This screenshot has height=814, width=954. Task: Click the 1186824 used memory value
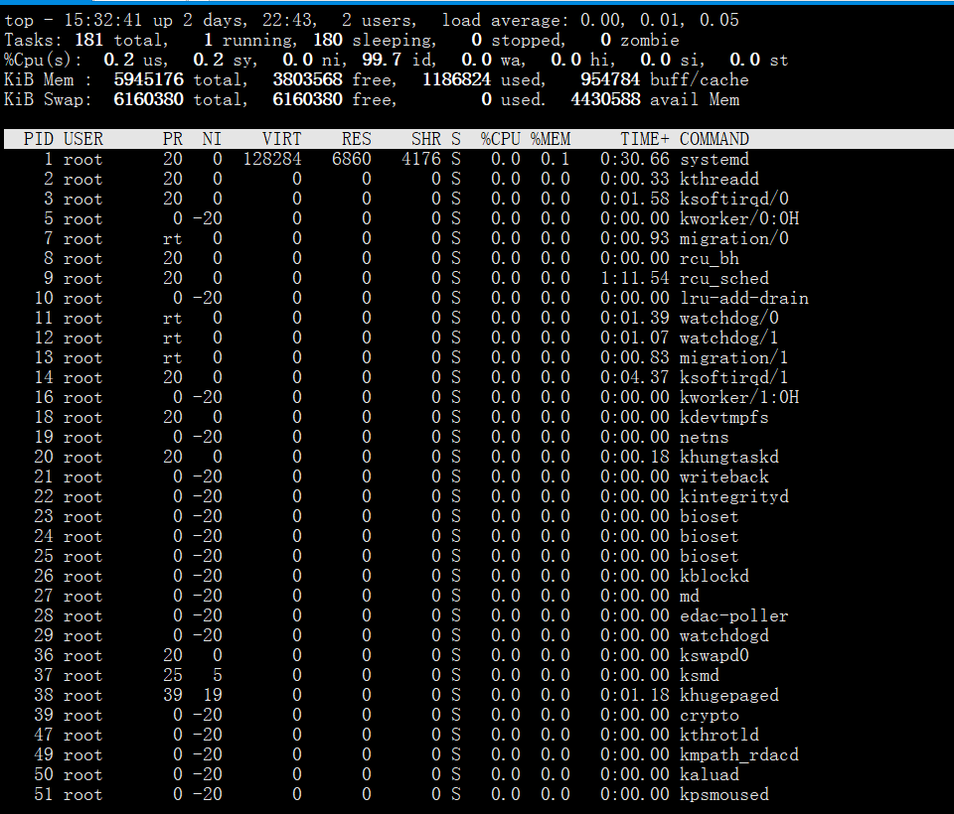point(456,79)
